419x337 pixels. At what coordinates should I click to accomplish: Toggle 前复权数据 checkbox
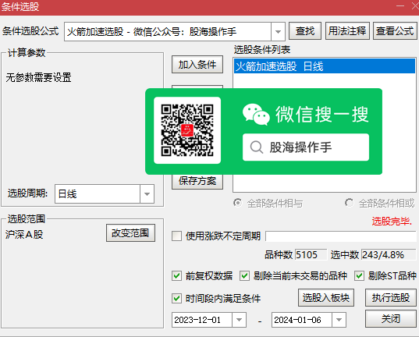click(x=176, y=275)
